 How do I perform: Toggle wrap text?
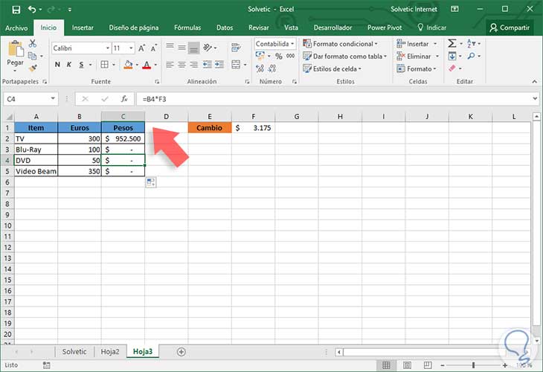coord(236,48)
